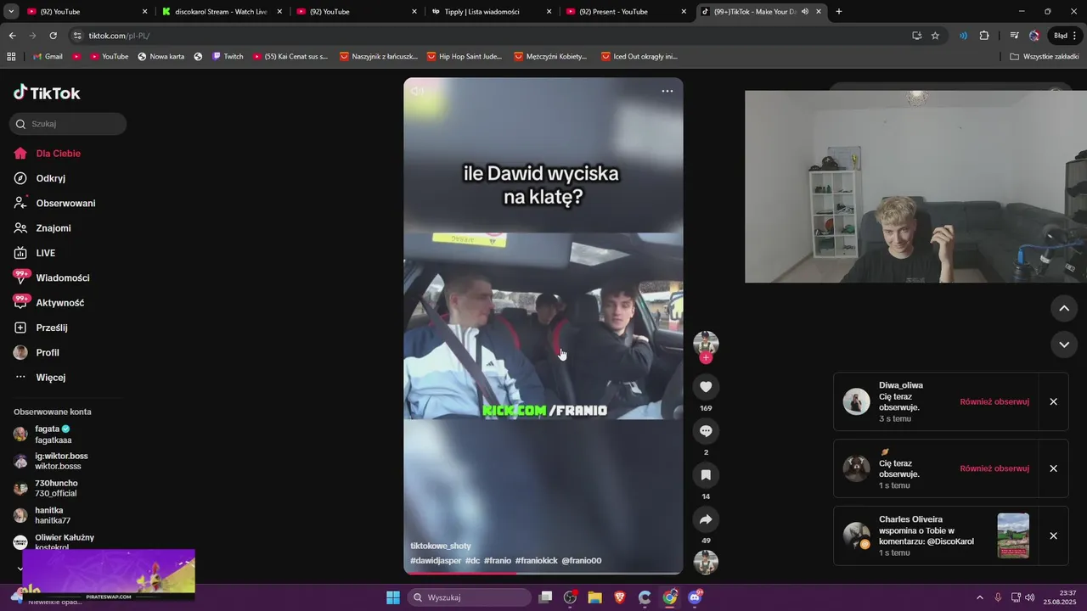1087x611 pixels.
Task: Open video three-dot options menu
Action: (x=667, y=91)
